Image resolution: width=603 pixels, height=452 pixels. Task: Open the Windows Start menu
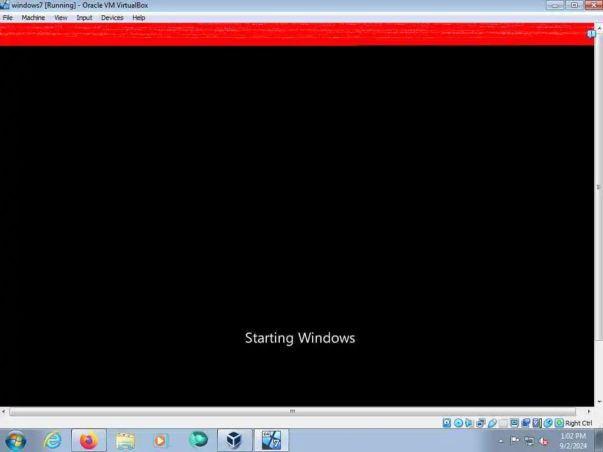(16, 440)
